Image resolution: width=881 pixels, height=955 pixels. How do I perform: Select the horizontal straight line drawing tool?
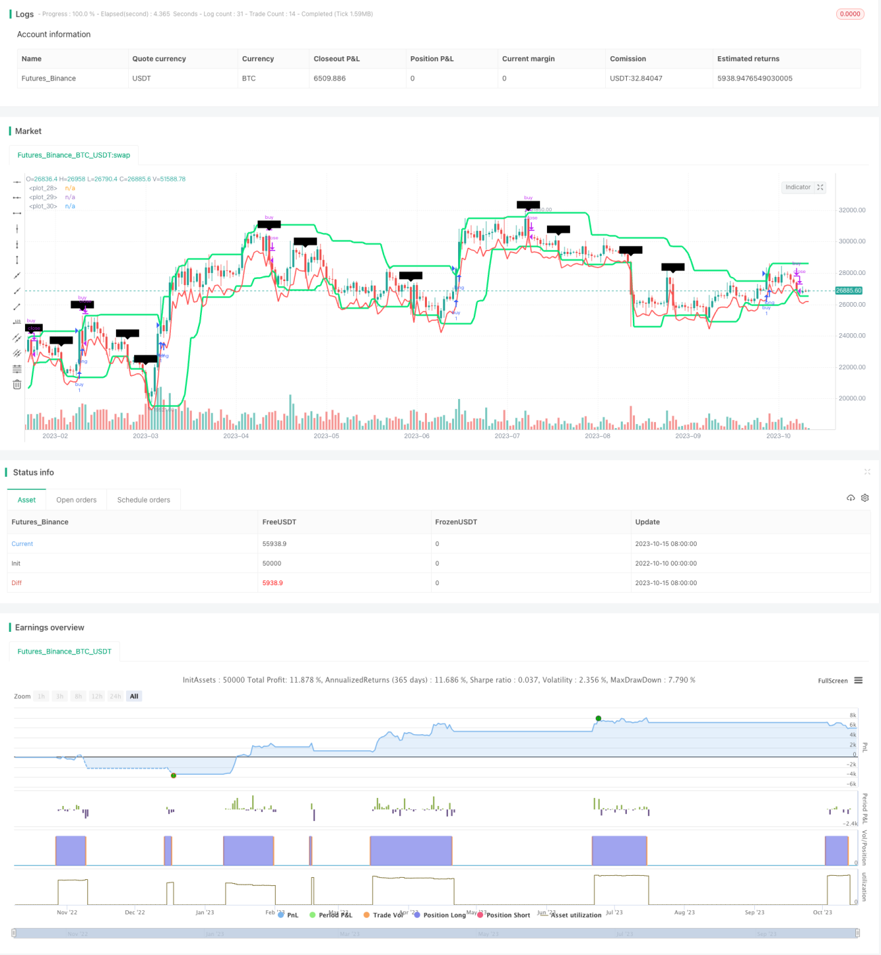point(17,182)
